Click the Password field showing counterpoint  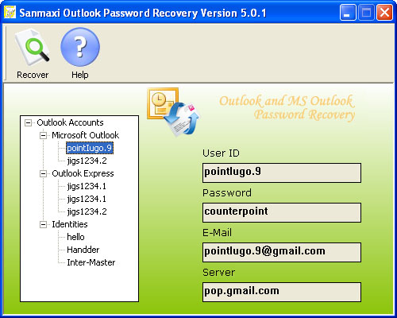282,212
